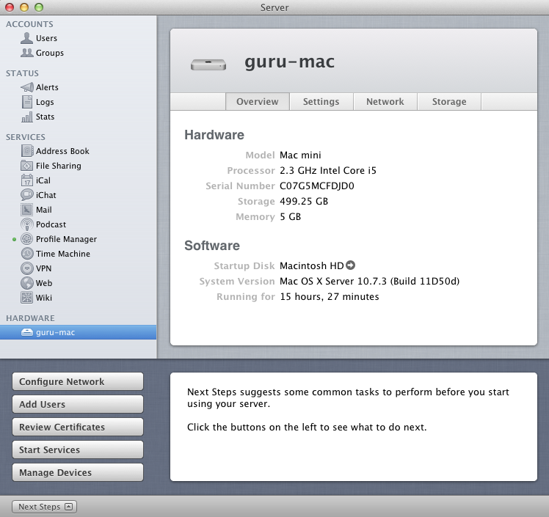Click the system version Mac OS X Server 10.7.3
The image size is (549, 517).
(369, 282)
